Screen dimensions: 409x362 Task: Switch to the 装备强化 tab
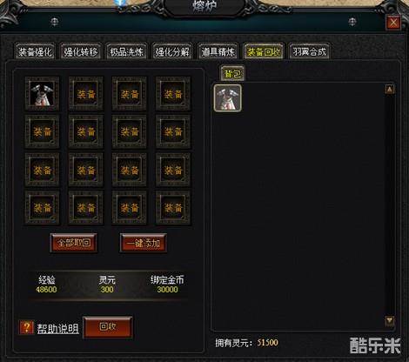point(35,51)
